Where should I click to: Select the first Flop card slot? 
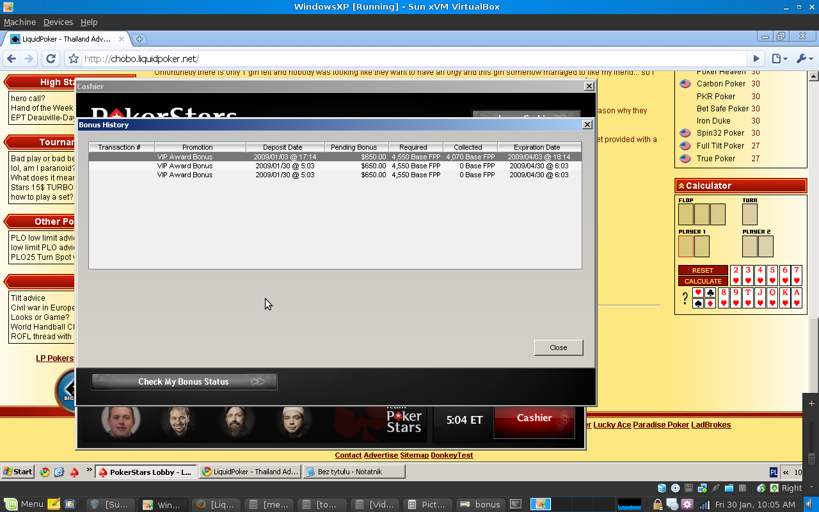point(686,214)
